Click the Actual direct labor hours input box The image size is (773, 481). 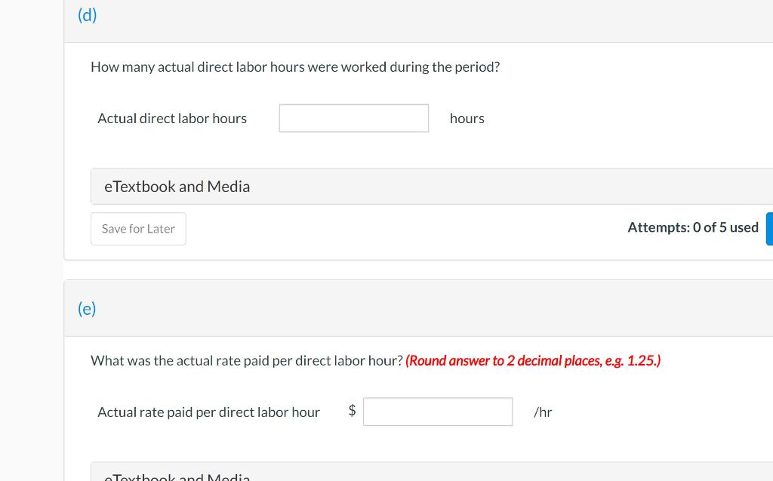353,118
